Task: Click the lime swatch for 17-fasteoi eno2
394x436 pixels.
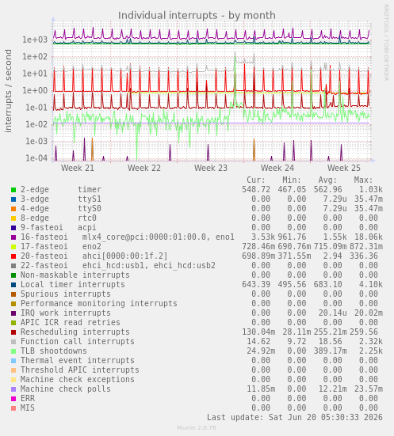Action: 13,247
